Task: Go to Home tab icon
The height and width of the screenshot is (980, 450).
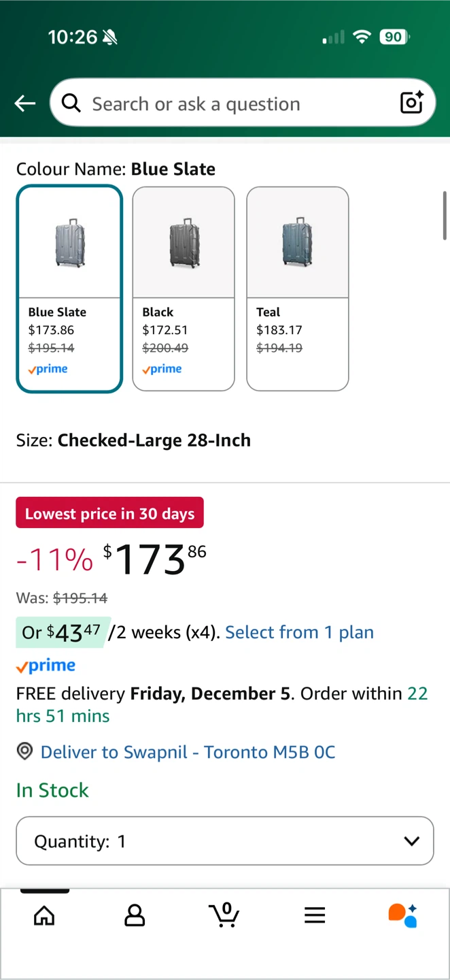Action: coord(44,915)
